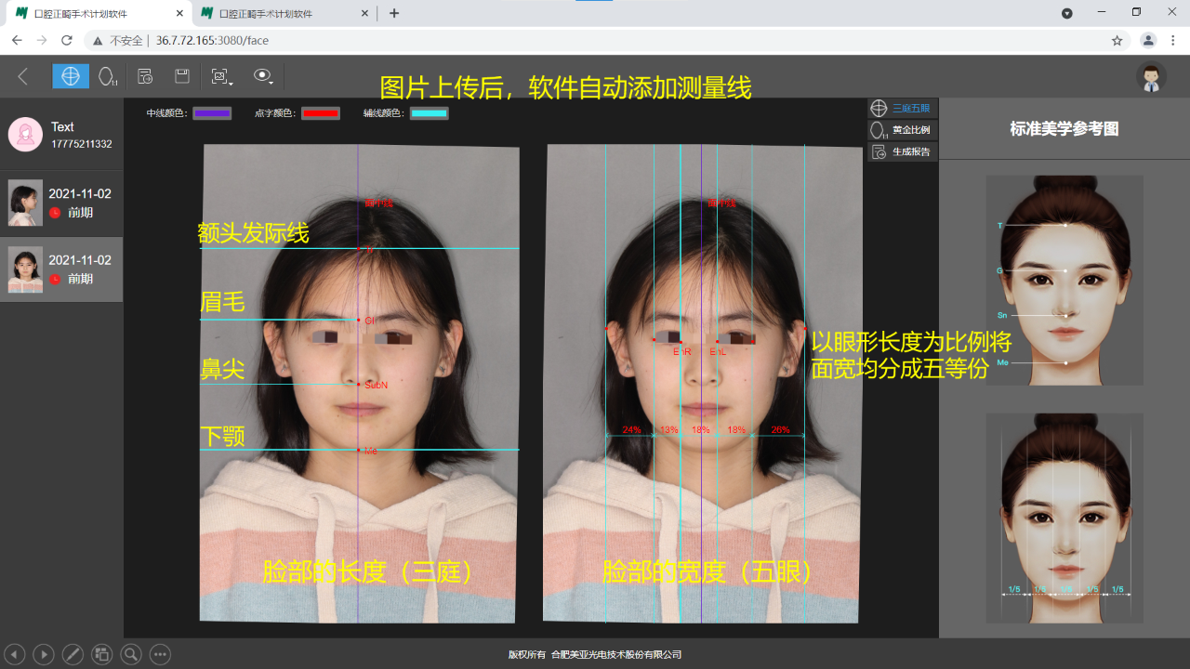
Task: Select the pen edit tool at bottom
Action: click(73, 654)
